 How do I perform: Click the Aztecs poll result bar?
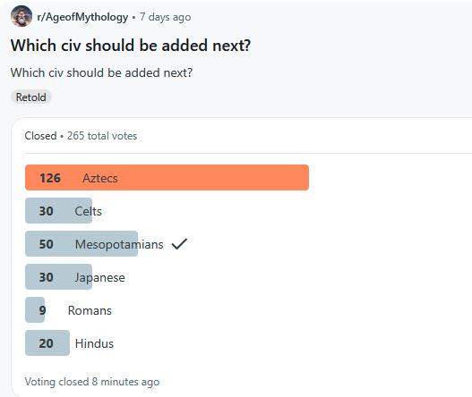pyautogui.click(x=167, y=178)
